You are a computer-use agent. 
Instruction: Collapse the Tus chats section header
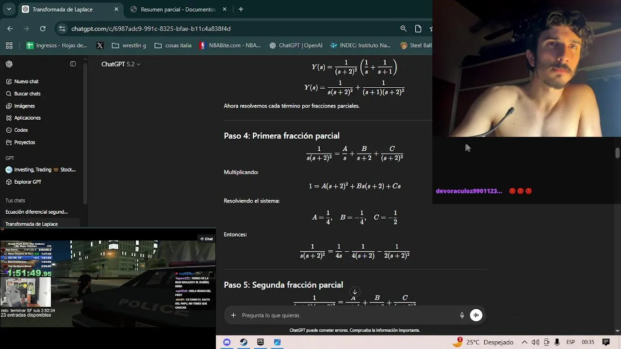[x=15, y=200]
